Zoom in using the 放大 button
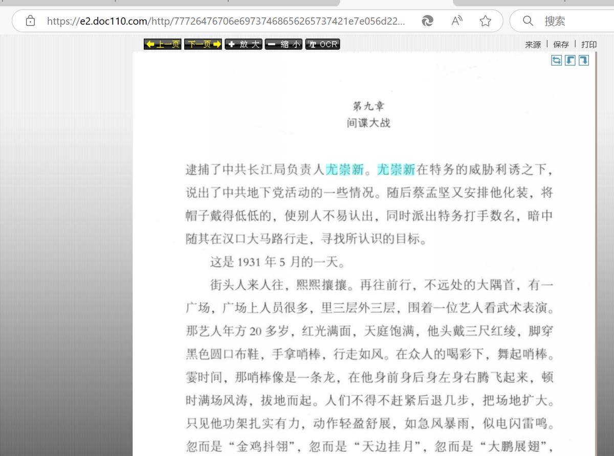The width and height of the screenshot is (614, 456). pos(244,44)
